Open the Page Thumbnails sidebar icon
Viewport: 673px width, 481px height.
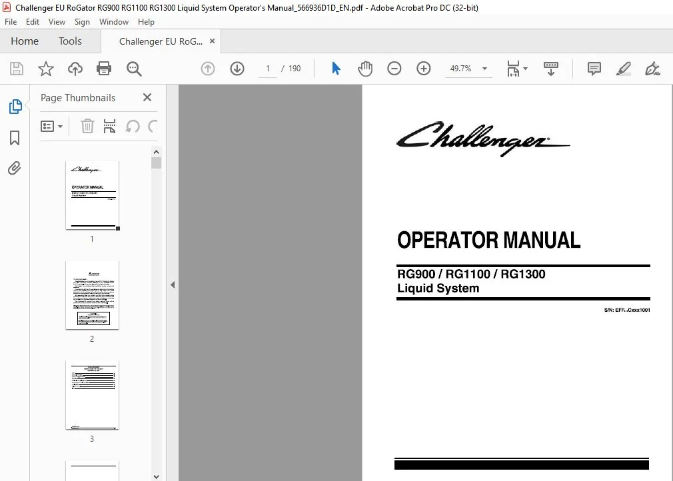(x=15, y=107)
